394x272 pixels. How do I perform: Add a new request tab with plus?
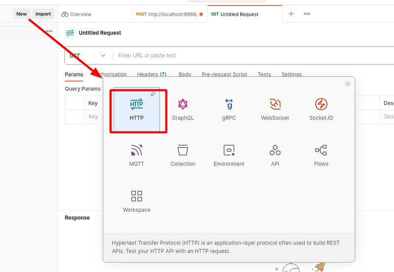(x=291, y=14)
